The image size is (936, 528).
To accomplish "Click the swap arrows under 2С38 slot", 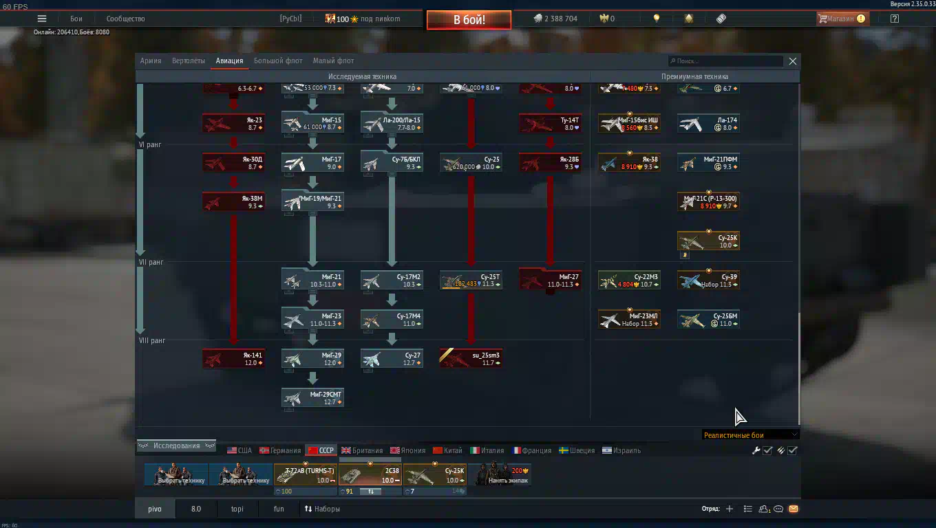I will click(370, 492).
